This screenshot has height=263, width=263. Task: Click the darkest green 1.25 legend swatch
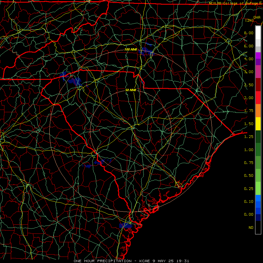coord(258,136)
